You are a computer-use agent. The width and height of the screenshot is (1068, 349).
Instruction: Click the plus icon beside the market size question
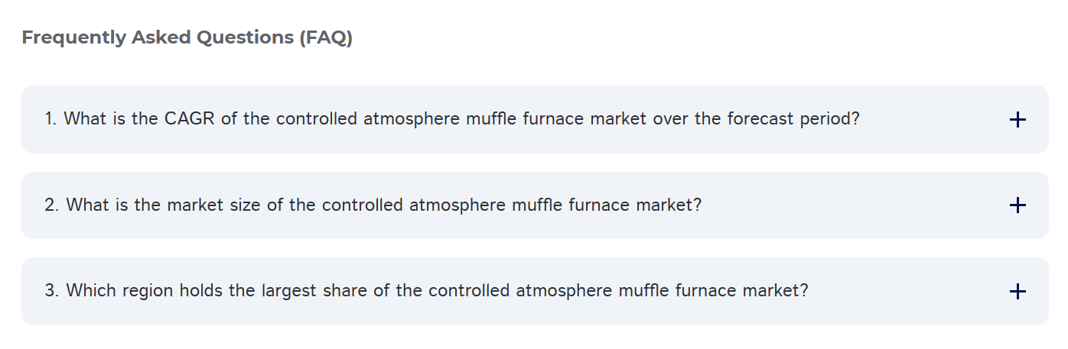tap(1018, 205)
